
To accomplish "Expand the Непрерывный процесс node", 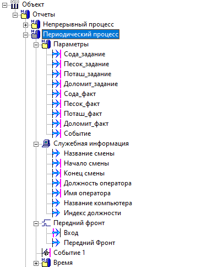I will click(26, 25).
